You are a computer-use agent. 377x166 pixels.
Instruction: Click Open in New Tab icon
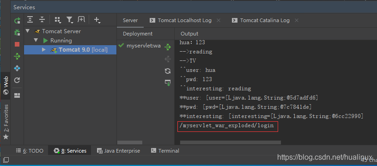point(81,19)
